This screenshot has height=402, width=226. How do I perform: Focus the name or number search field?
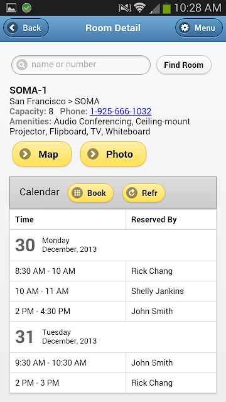point(81,65)
